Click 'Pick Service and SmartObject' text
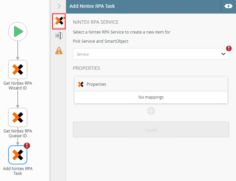The height and width of the screenshot is (181, 236). [x=100, y=41]
